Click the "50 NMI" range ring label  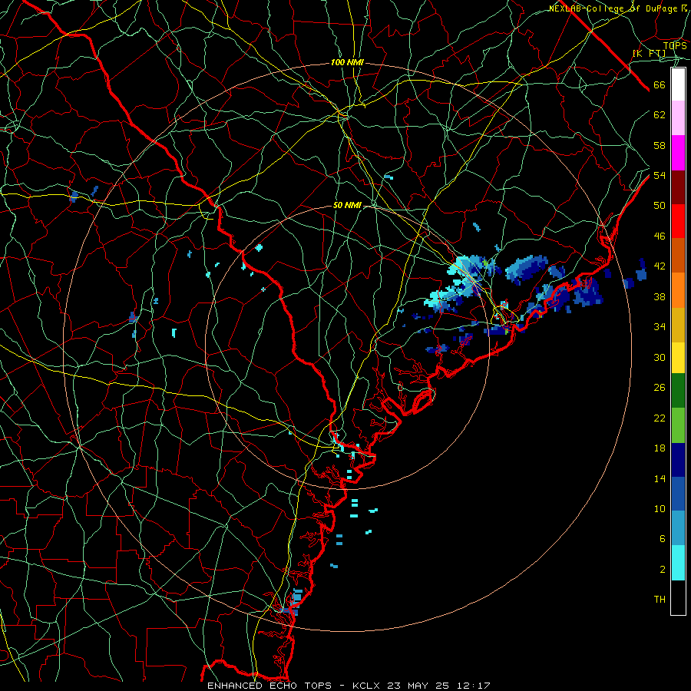(x=347, y=205)
